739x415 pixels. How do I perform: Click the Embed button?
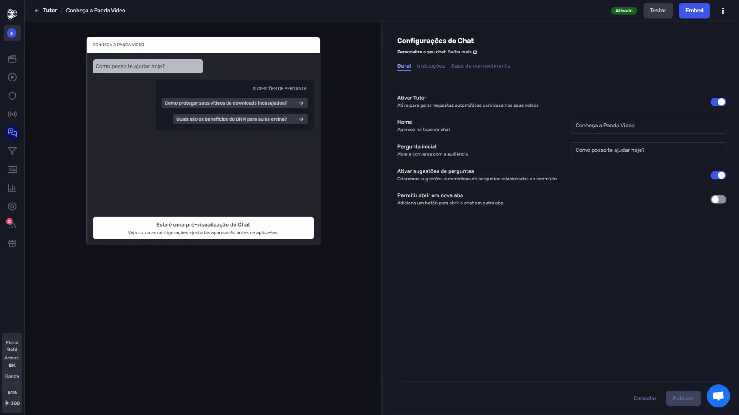click(694, 11)
